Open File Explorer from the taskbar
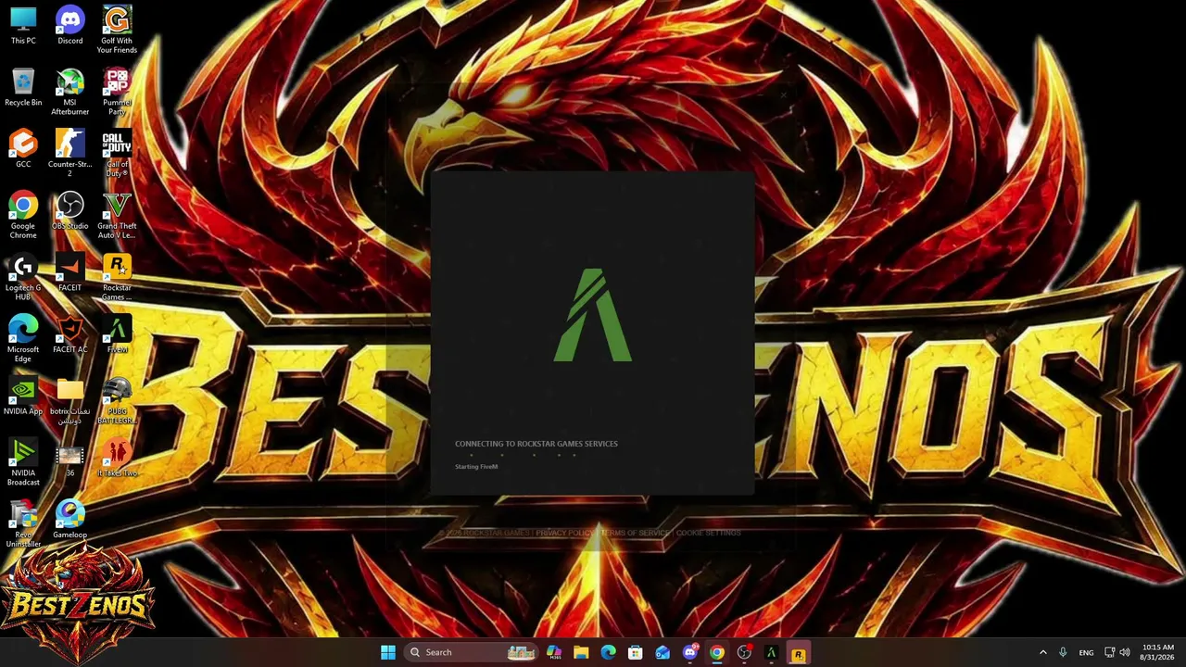 581,652
